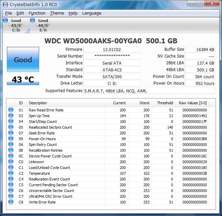Click the Supported Features field
222x216 pixels.
[x=149, y=91]
